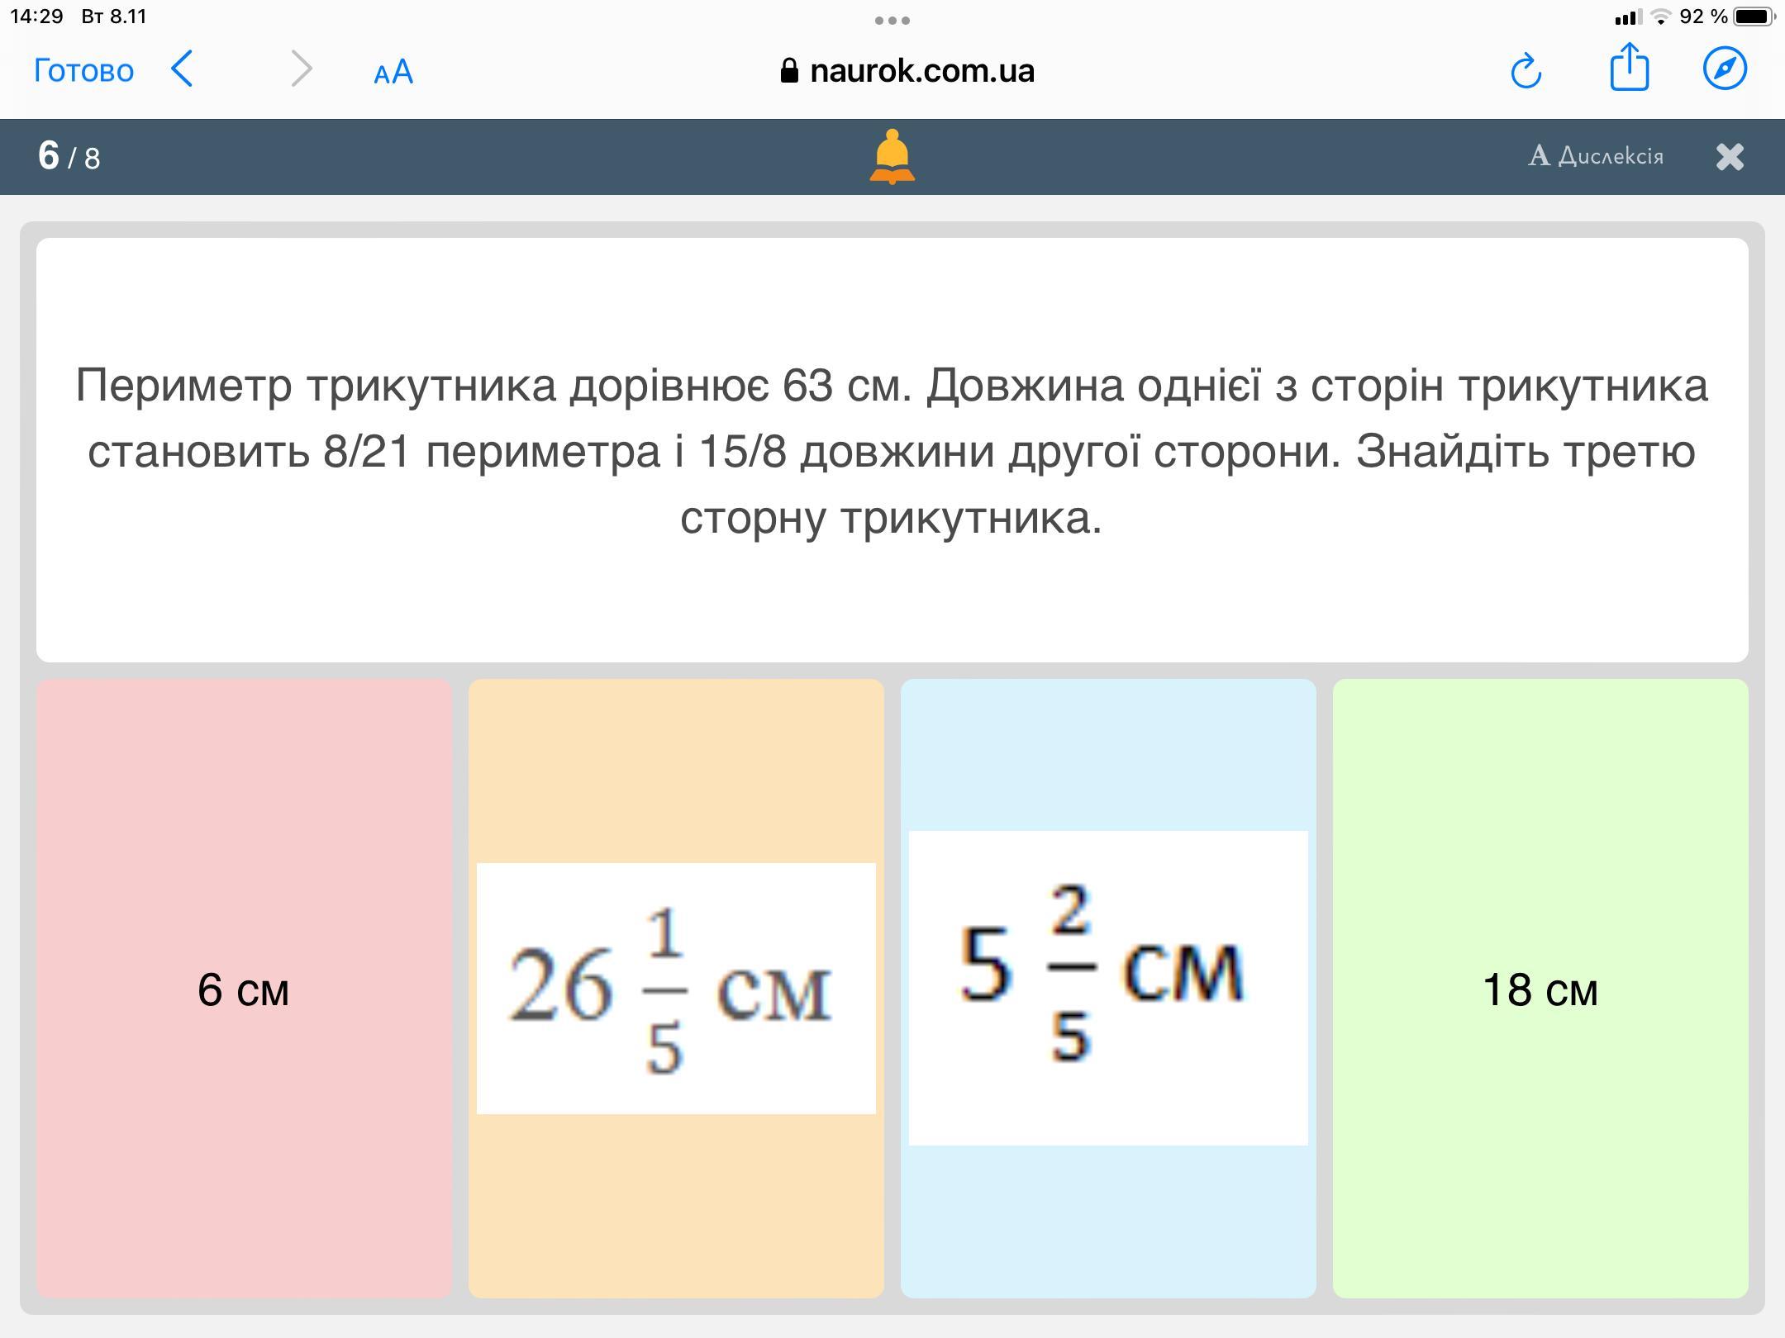Tap the battery status indicator

tap(1752, 17)
